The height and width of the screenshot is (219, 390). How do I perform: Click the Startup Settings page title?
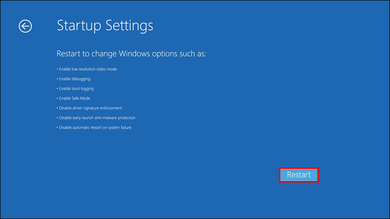point(105,25)
